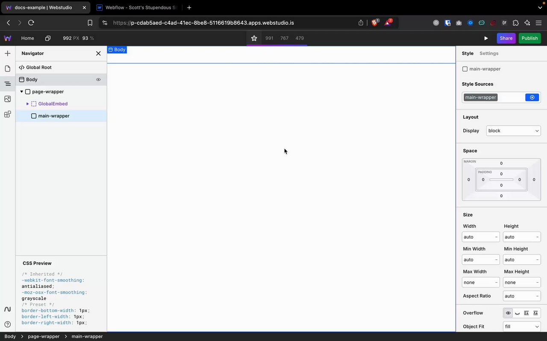Switch to the Settings tab

pyautogui.click(x=489, y=53)
